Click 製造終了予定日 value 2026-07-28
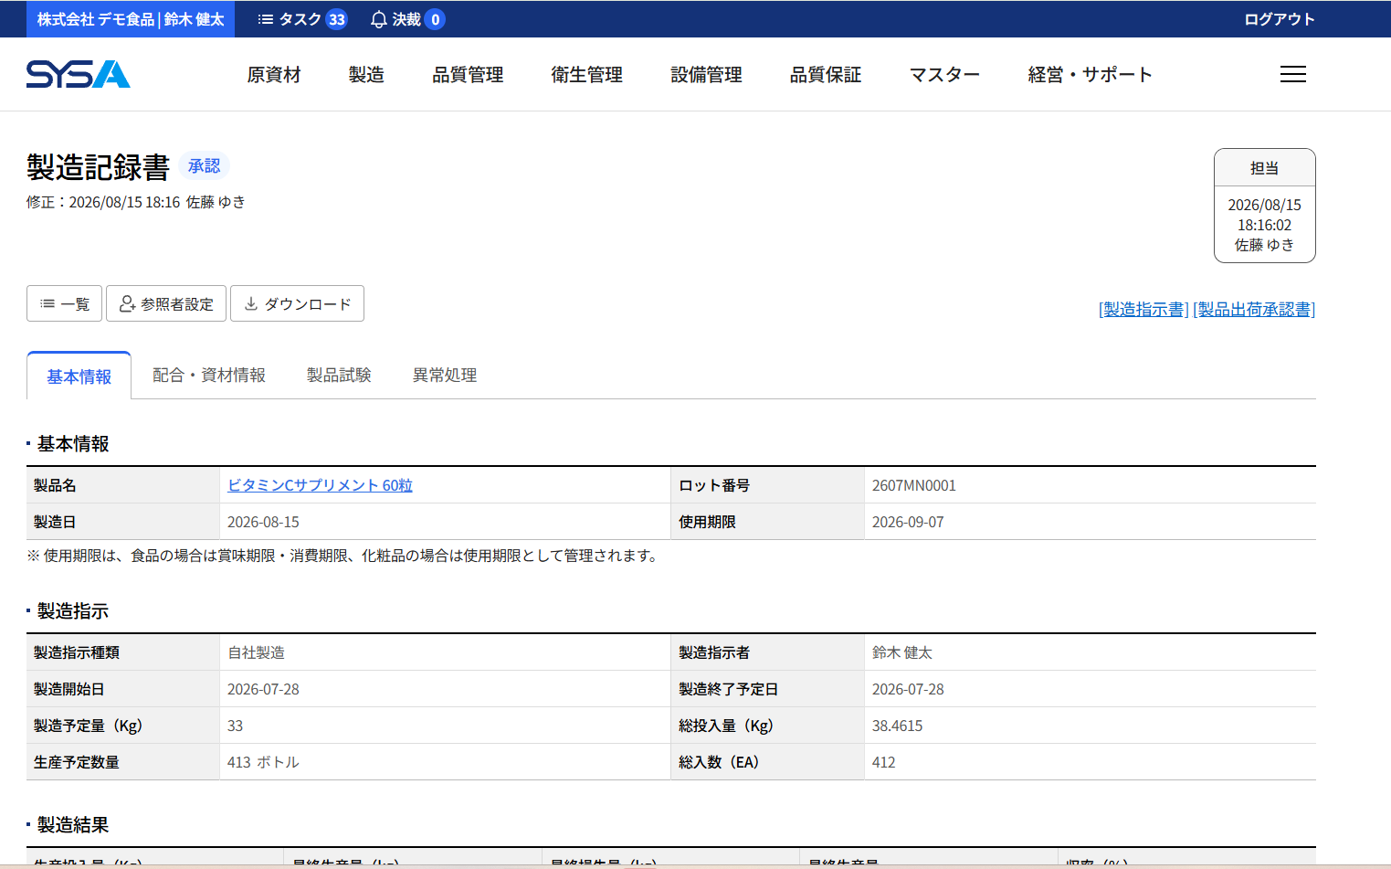Image resolution: width=1391 pixels, height=869 pixels. point(908,689)
